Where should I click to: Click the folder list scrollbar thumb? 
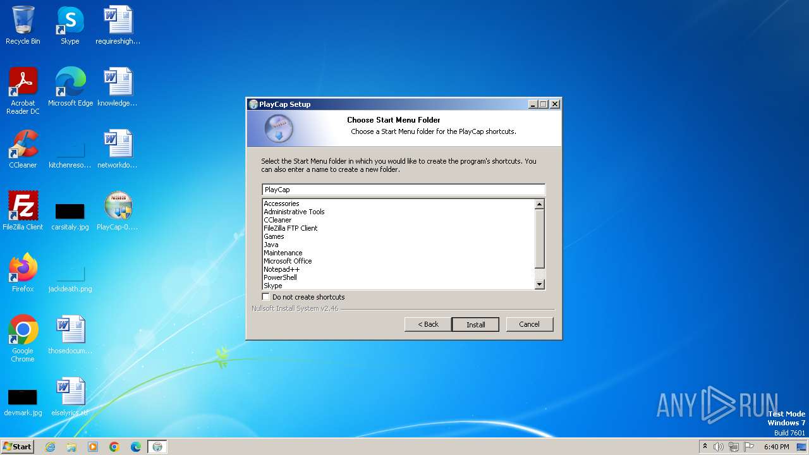coord(539,238)
